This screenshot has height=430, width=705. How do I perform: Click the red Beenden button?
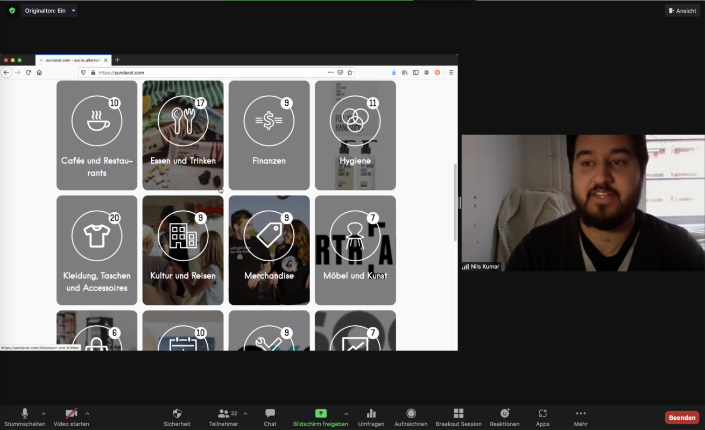point(682,418)
